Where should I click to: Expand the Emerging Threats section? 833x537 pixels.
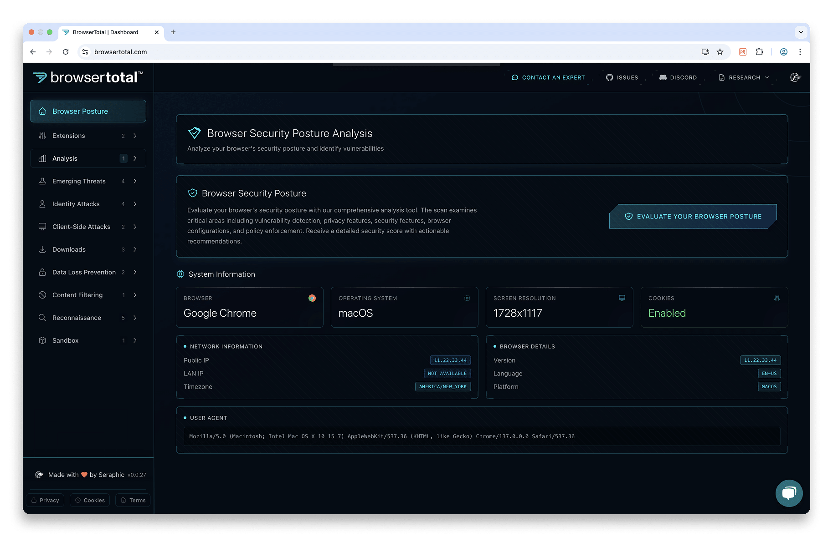[135, 181]
